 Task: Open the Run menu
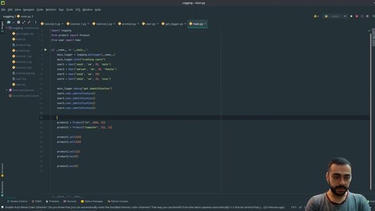pos(62,9)
